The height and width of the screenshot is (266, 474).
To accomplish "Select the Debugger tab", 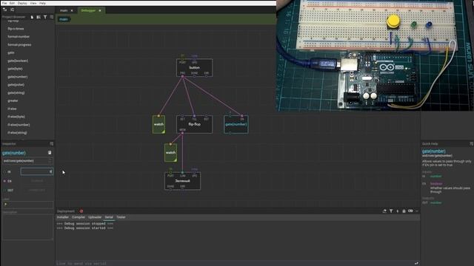I will pyautogui.click(x=88, y=10).
